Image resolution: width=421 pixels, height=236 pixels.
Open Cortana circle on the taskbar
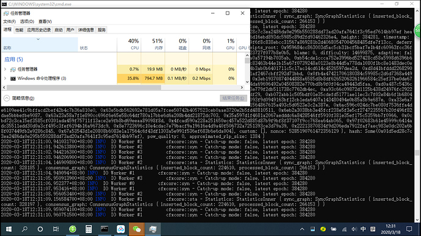click(40, 229)
